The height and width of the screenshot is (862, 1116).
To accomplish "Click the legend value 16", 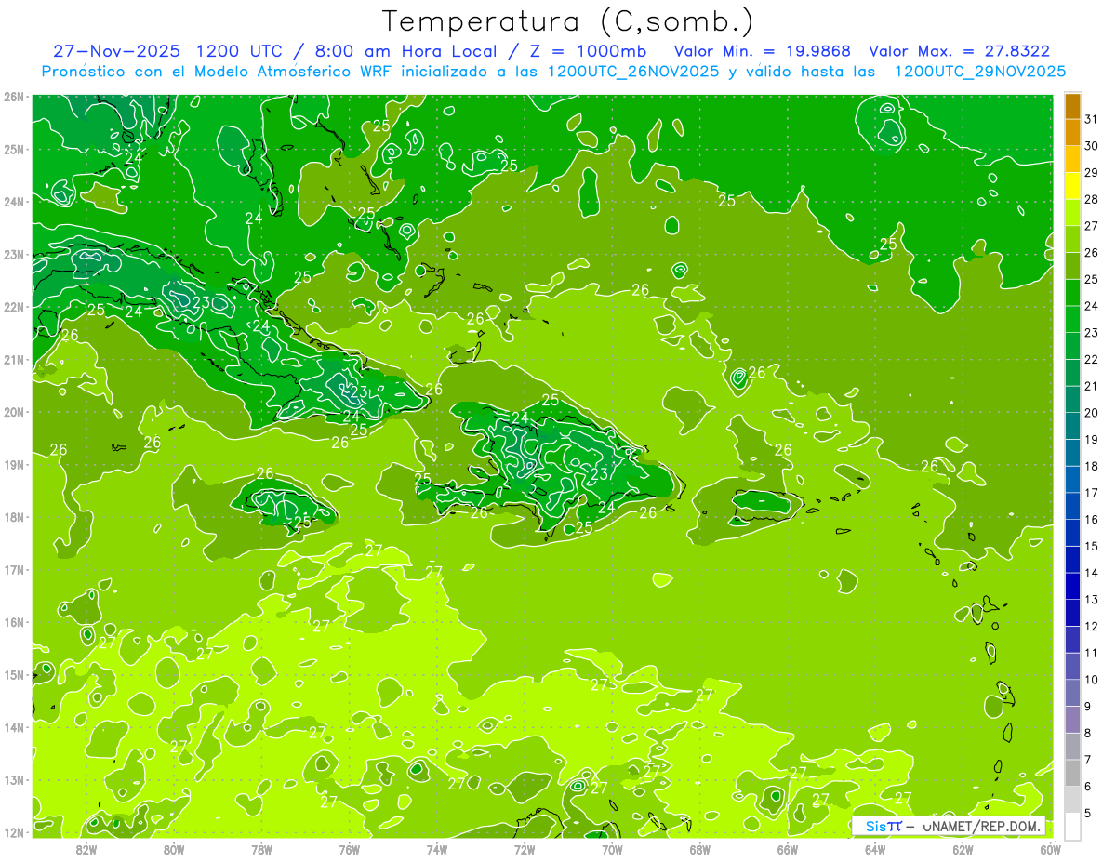I will 1091,519.
